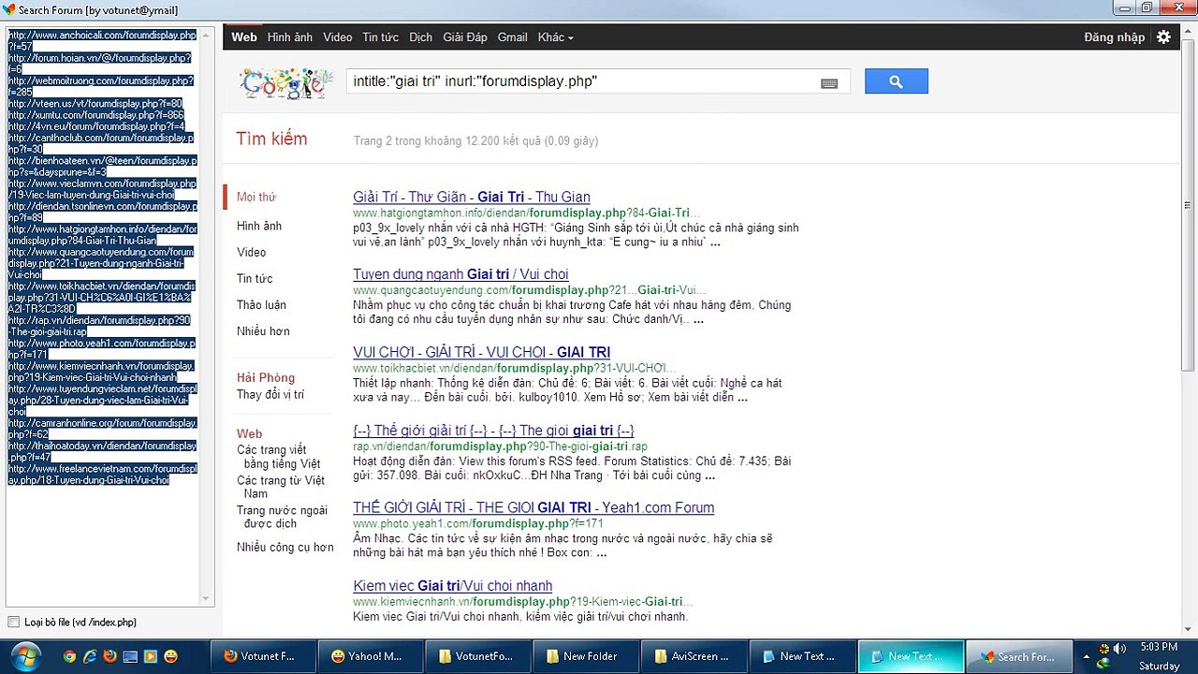Filter results by 'Hình ảnh' in left sidebar
Image resolution: width=1198 pixels, height=674 pixels.
coord(259,226)
